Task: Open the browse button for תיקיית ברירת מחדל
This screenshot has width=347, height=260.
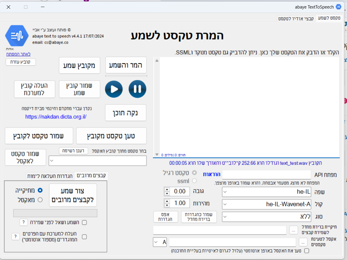Action: (294, 230)
